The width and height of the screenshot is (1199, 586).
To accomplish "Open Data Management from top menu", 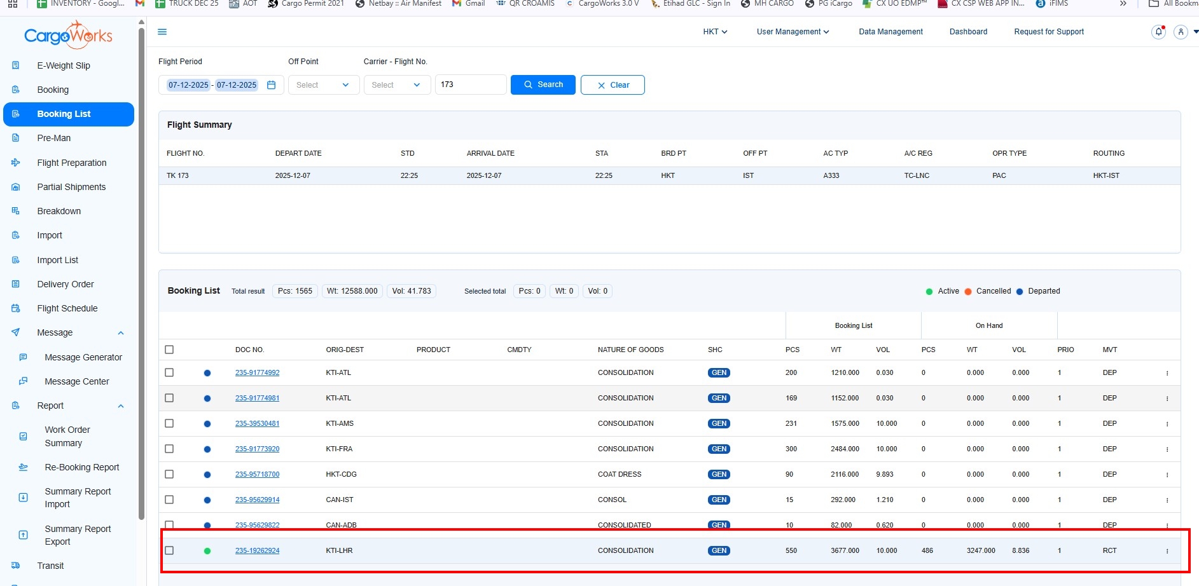I will pos(890,32).
